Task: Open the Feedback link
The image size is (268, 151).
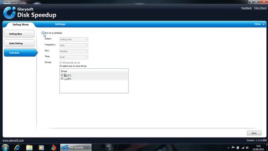Action: coord(246,8)
